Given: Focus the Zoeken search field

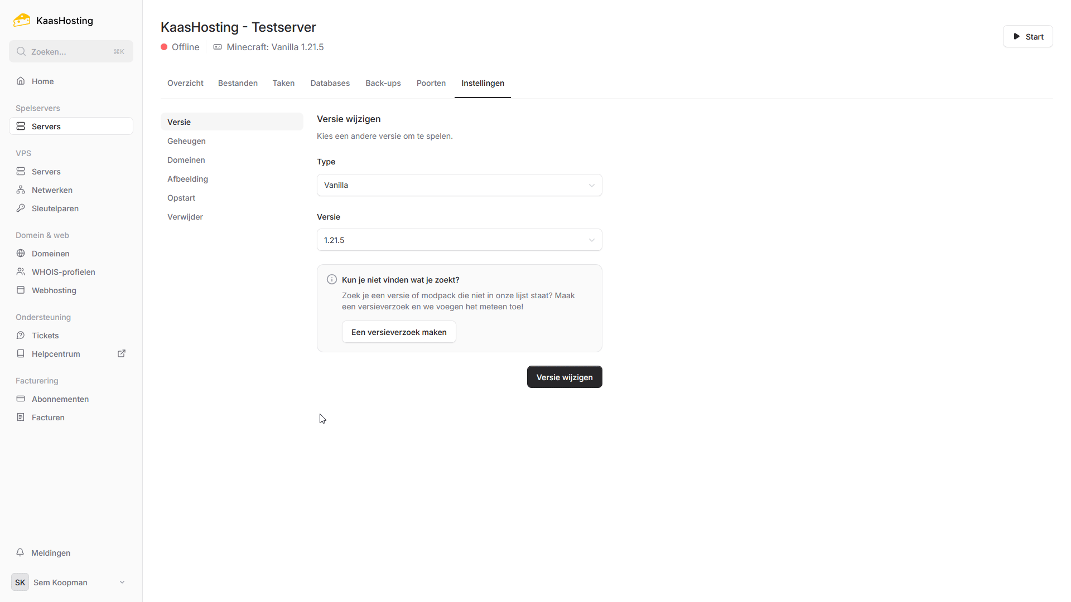Looking at the screenshot, I should (x=71, y=52).
